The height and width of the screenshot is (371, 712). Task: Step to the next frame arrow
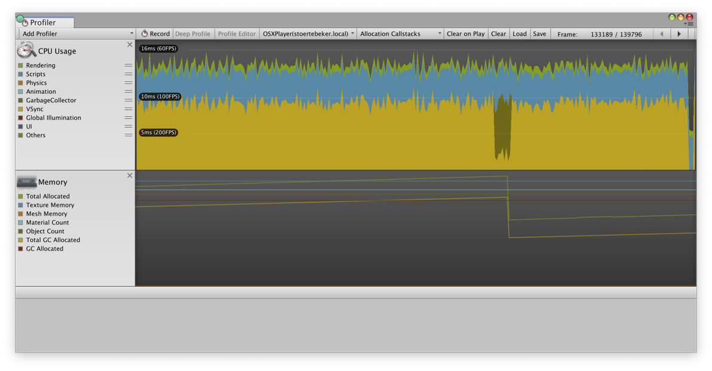tap(679, 34)
